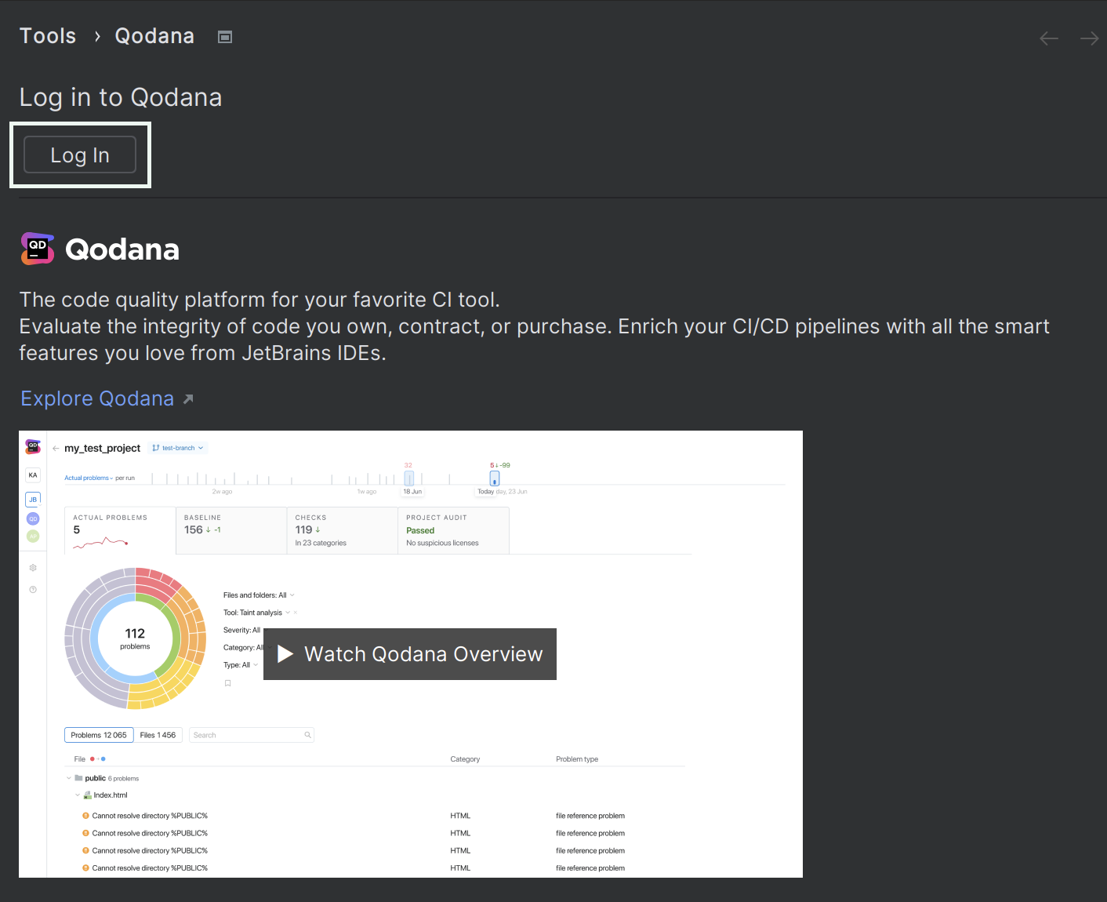Screen dimensions: 1107x902
Task: Click the help question-mark icon in sidebar
Action: click(32, 589)
